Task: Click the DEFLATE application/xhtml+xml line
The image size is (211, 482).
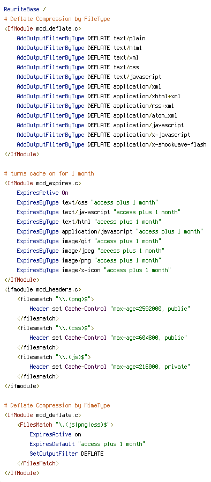Action: 99,96
